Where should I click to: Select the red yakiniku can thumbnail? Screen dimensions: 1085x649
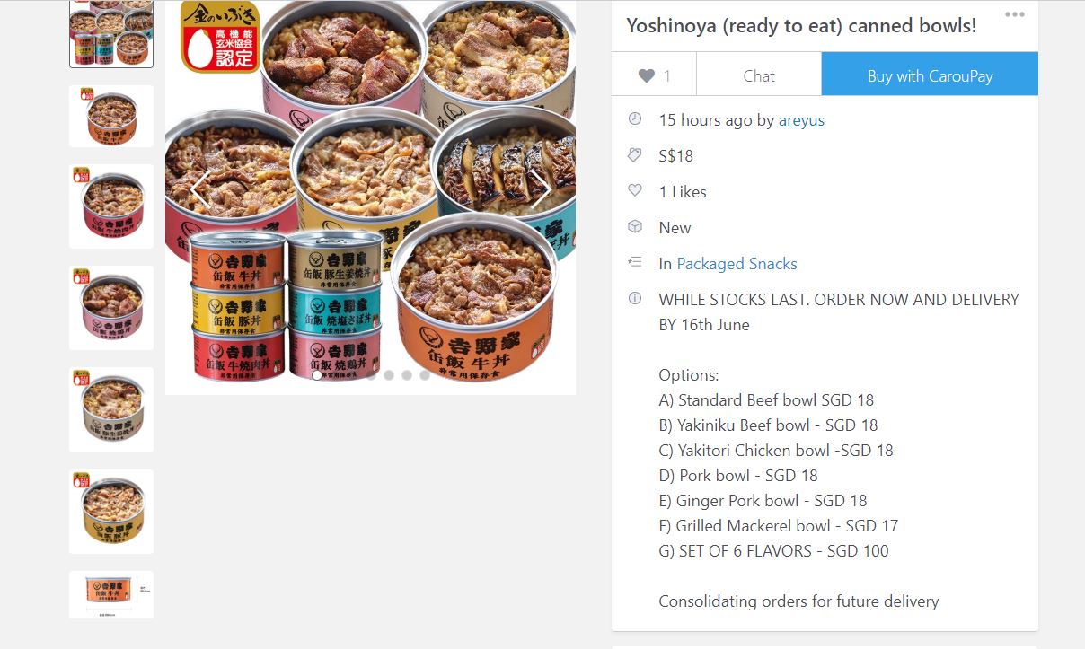pos(111,206)
